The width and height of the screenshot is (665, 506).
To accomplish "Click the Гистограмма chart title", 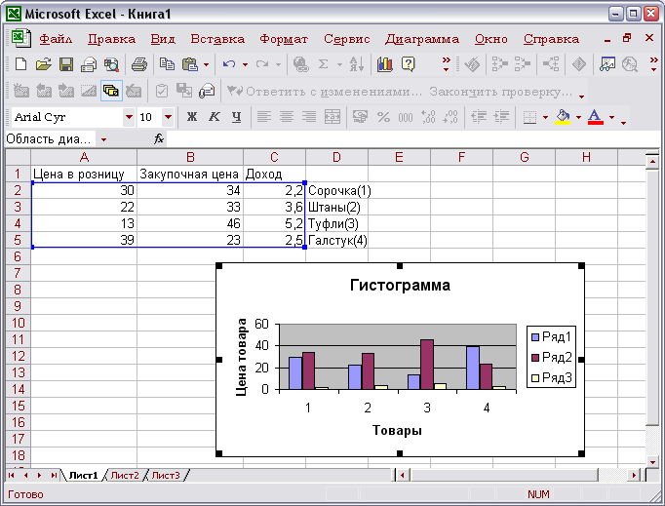I will 400,286.
